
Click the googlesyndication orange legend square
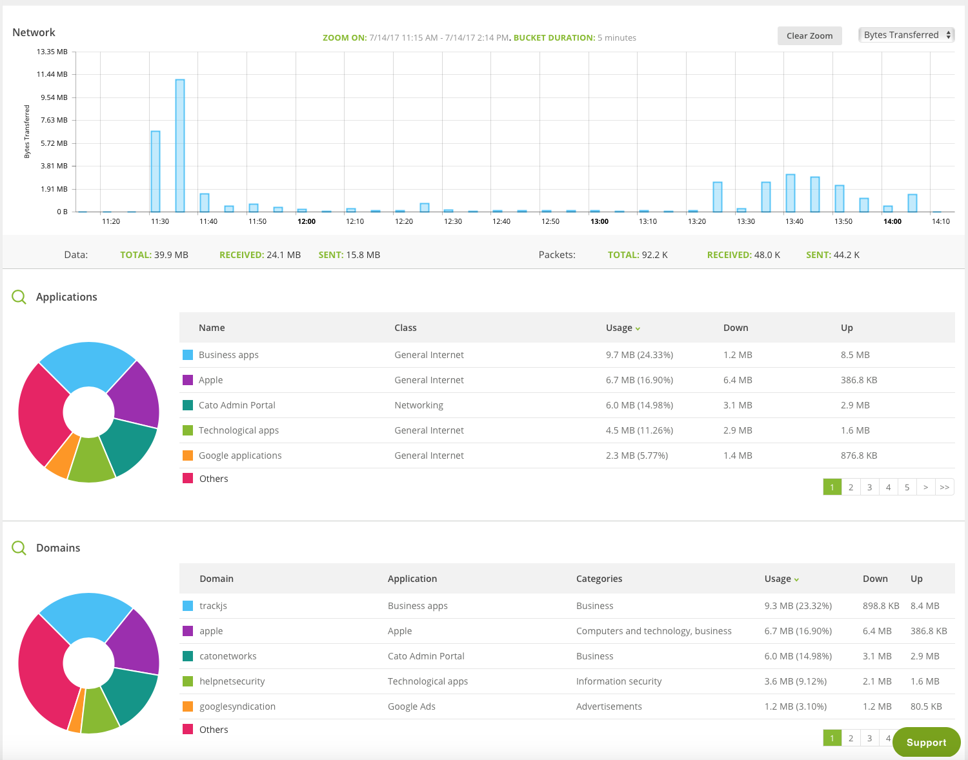(188, 706)
